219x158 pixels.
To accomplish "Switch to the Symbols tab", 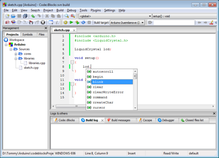I will tap(27, 34).
